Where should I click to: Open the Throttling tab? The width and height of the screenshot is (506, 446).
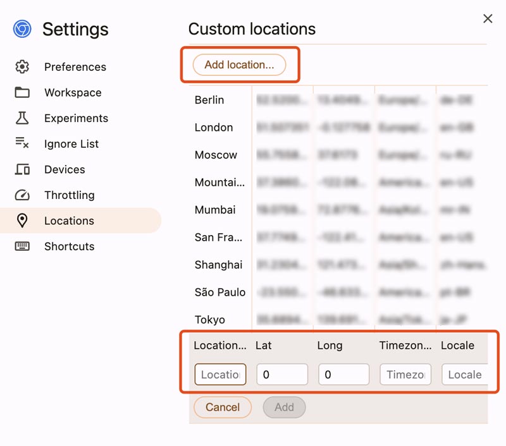(x=81, y=195)
